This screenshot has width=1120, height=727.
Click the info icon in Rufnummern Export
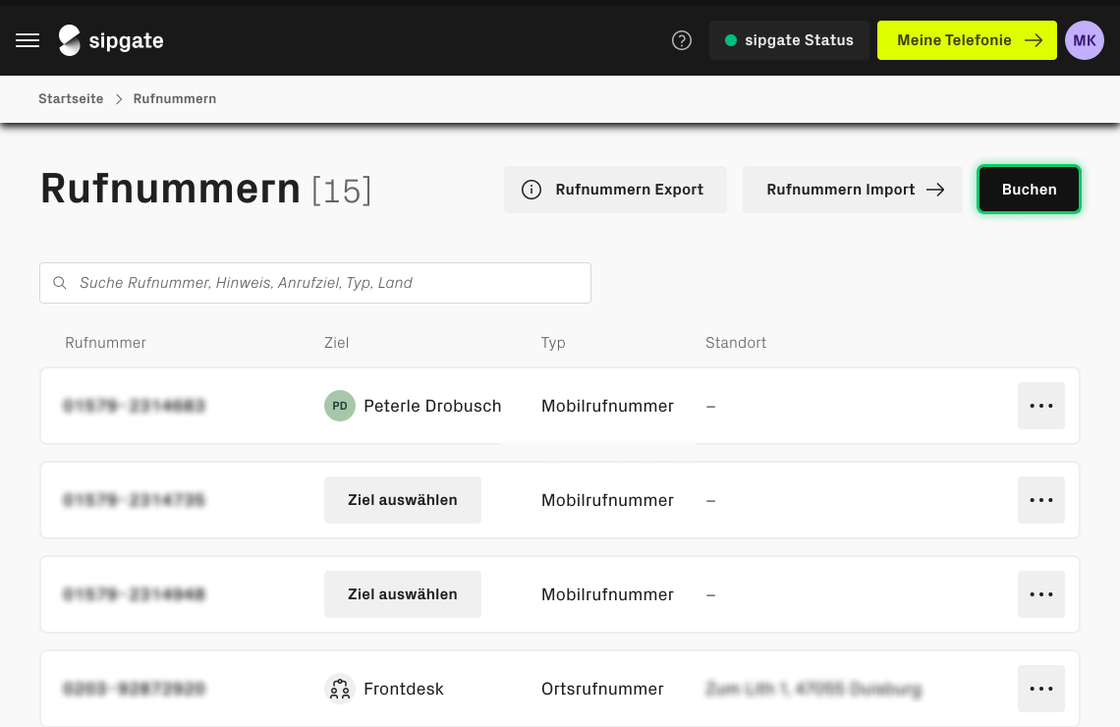[532, 190]
